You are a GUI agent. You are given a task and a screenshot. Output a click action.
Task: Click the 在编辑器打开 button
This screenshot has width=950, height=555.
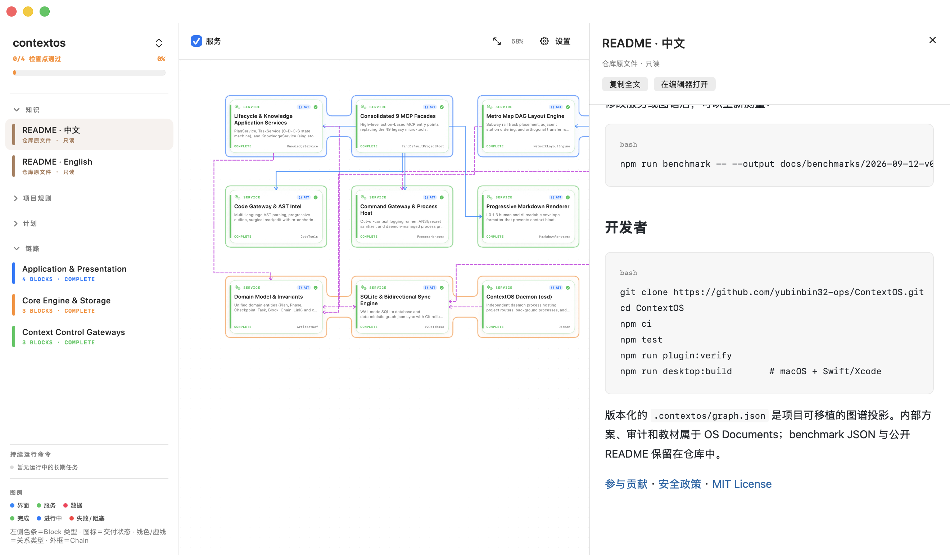pos(684,84)
